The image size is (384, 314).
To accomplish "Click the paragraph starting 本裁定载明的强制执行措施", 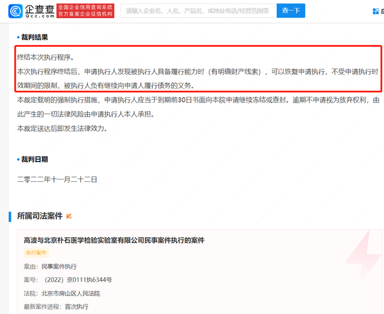I will [x=198, y=107].
